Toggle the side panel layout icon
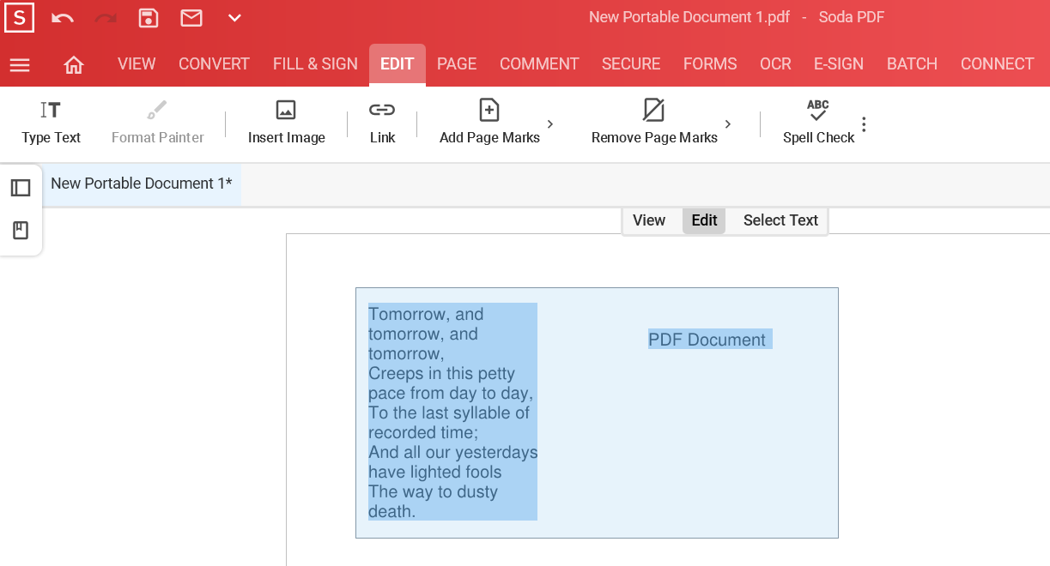This screenshot has height=566, width=1050. [21, 188]
